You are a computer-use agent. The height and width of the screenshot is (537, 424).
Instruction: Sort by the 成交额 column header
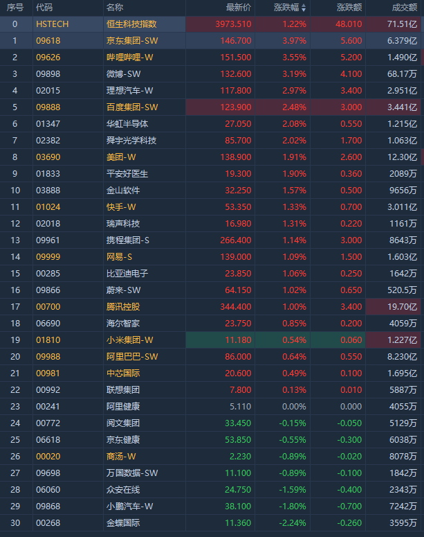pyautogui.click(x=403, y=7)
